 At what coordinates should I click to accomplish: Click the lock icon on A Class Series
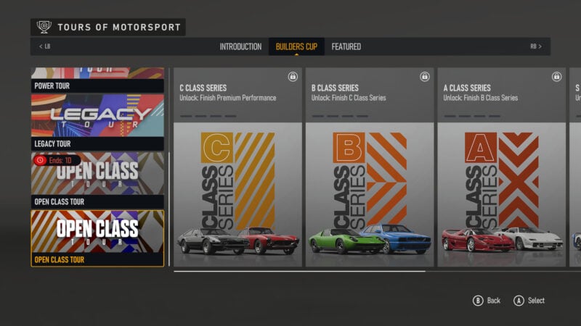click(x=556, y=77)
